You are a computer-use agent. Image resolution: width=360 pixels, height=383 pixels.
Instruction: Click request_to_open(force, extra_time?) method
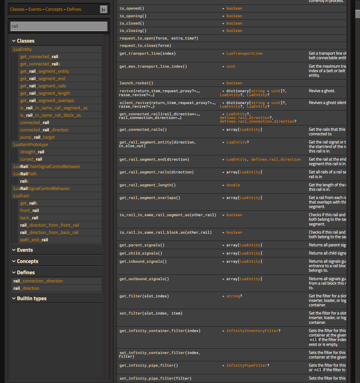pos(159,38)
